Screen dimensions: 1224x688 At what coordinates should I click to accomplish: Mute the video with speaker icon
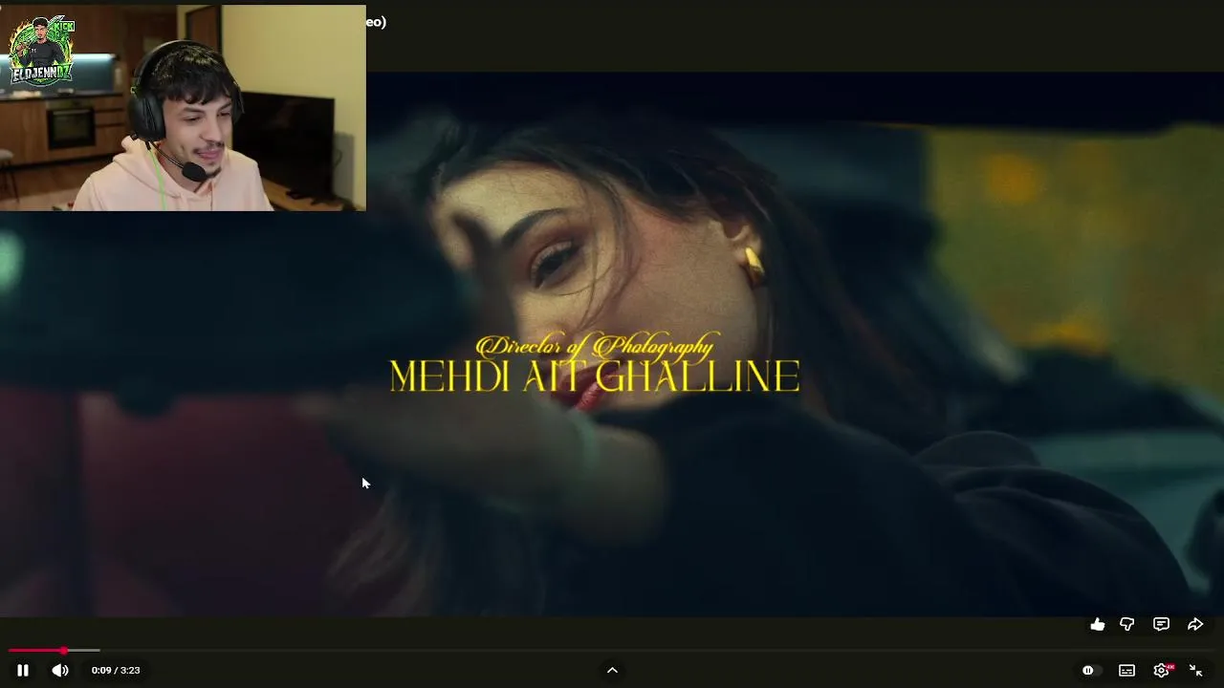pos(60,670)
